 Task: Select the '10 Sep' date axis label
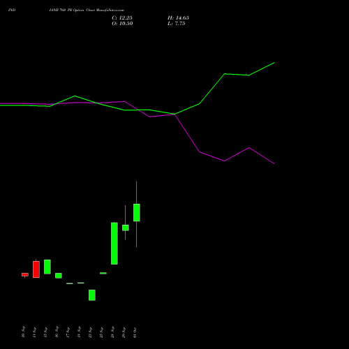coord(23,332)
